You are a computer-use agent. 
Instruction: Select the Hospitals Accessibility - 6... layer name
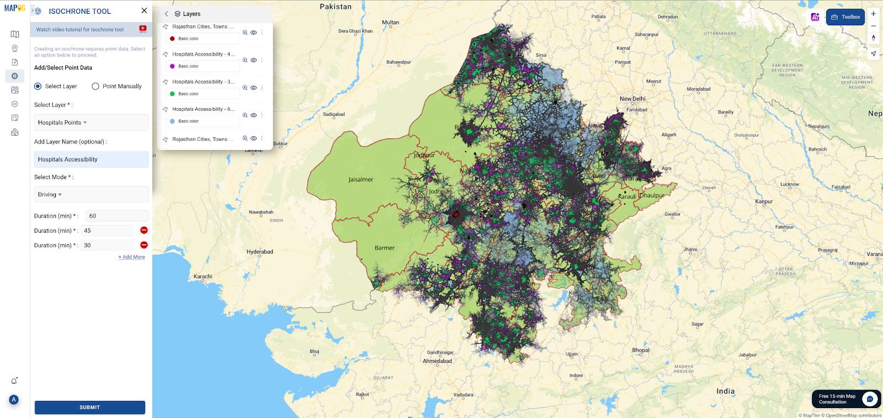click(x=203, y=109)
